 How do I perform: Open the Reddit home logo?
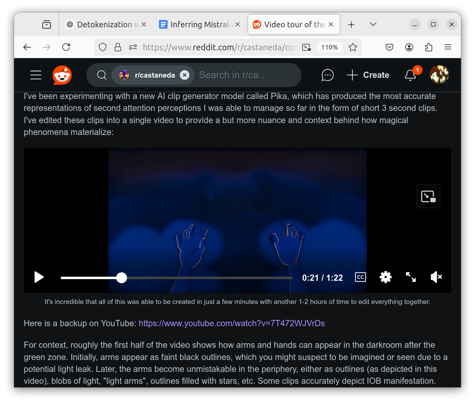[62, 75]
